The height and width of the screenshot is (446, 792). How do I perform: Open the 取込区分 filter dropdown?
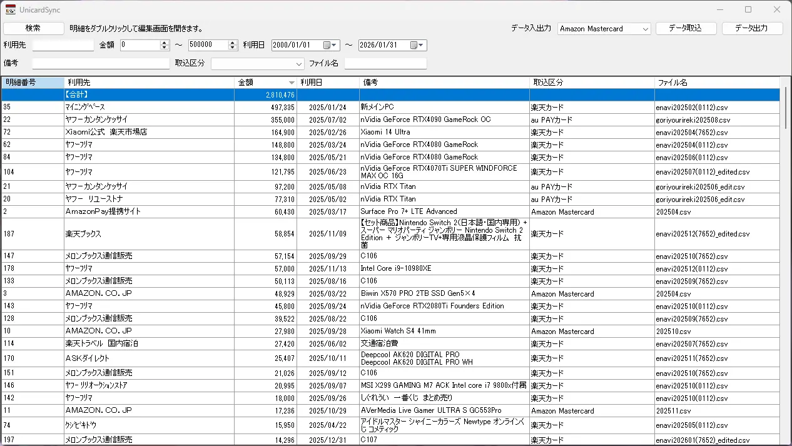[x=299, y=64]
